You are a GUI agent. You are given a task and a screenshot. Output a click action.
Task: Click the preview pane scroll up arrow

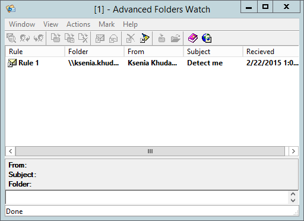click(293, 194)
